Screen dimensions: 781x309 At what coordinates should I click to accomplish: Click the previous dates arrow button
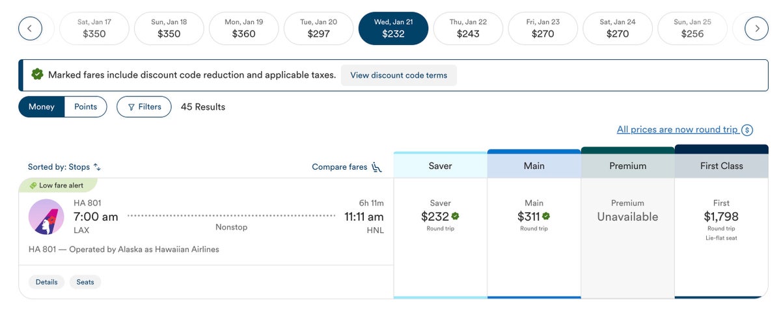tap(30, 29)
